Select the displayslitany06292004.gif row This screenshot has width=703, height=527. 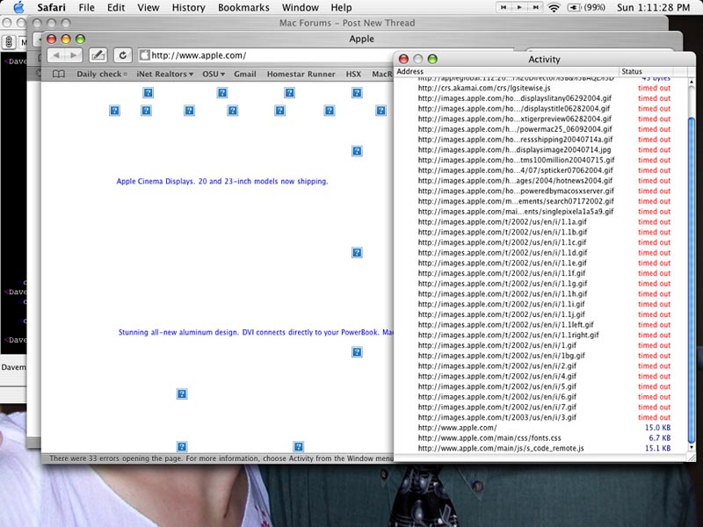point(540,98)
